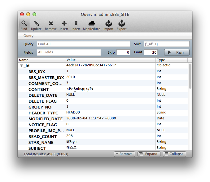Click the Total Results status text

pos(46,154)
